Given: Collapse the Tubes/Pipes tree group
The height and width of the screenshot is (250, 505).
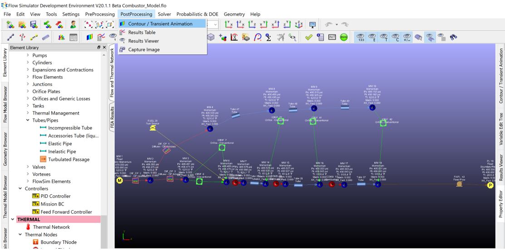Looking at the screenshot, I should [x=28, y=120].
